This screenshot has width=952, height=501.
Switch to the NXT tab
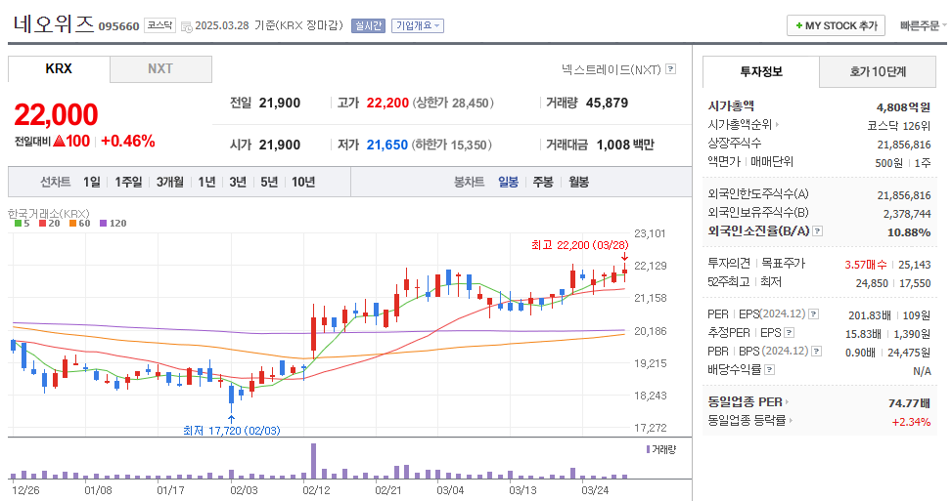tap(160, 69)
